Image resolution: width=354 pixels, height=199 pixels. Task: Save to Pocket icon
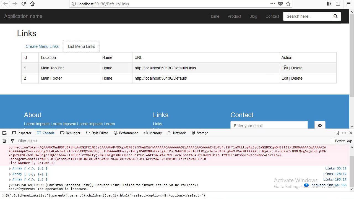pos(280,4)
